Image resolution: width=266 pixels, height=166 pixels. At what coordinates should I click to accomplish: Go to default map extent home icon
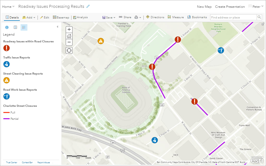[69, 36]
